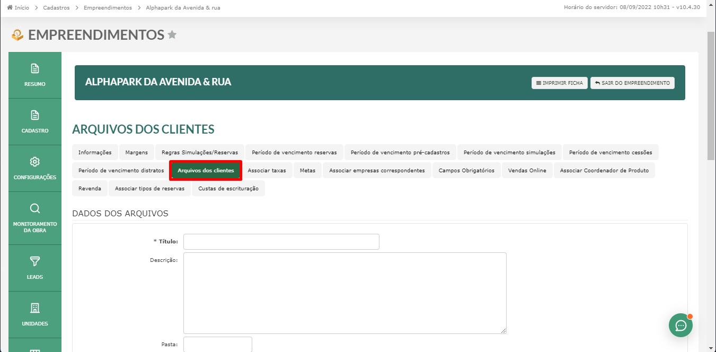Screen dimensions: 716x352
Task: Go to Cadastros breadcrumb link
Action: (x=56, y=8)
